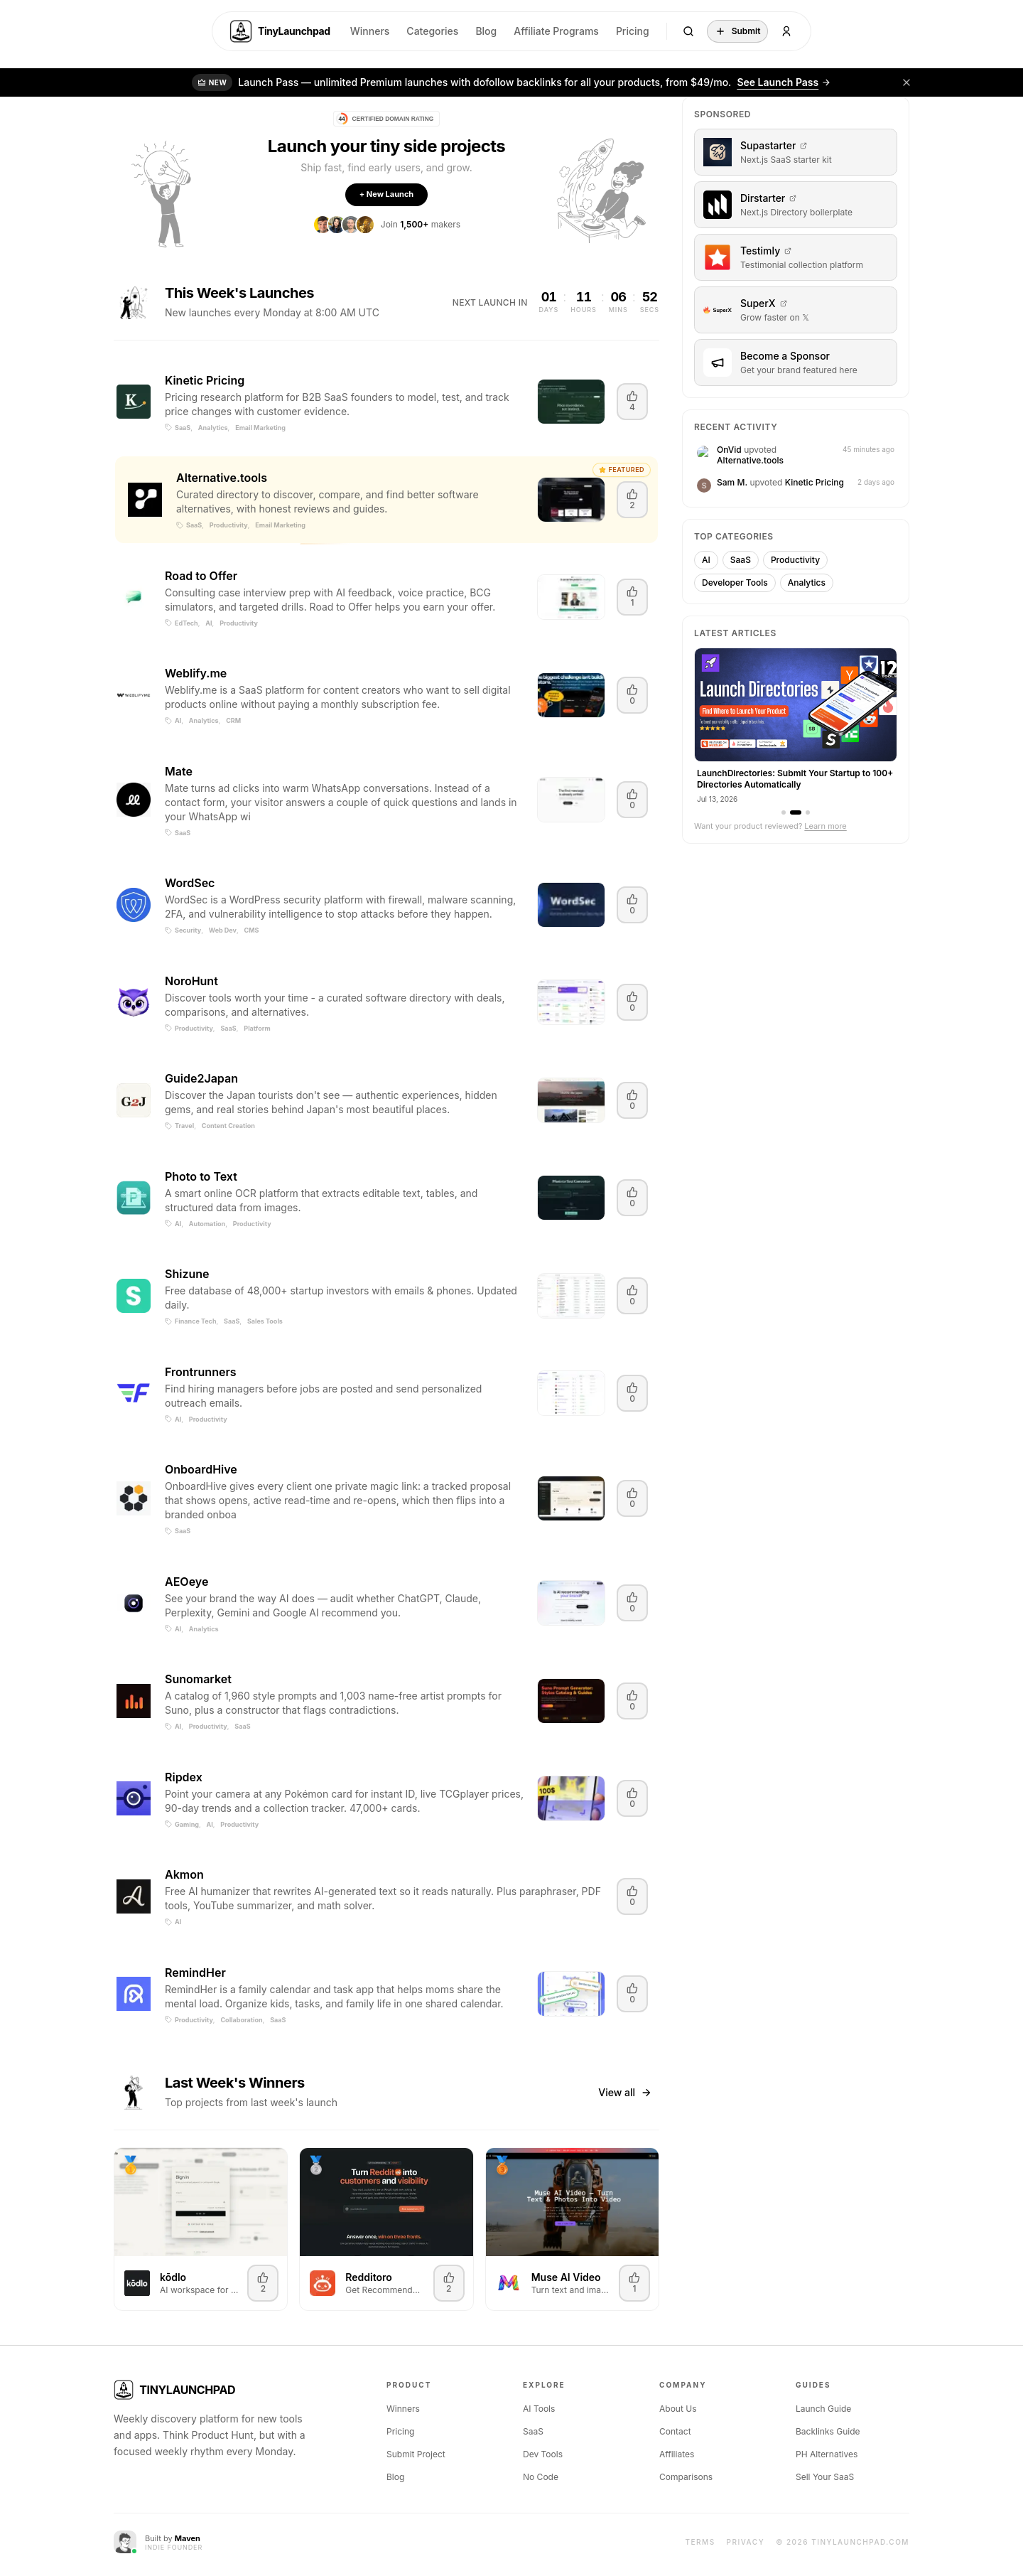The image size is (1023, 2576).
Task: Upvote Weblify.me
Action: click(x=632, y=695)
